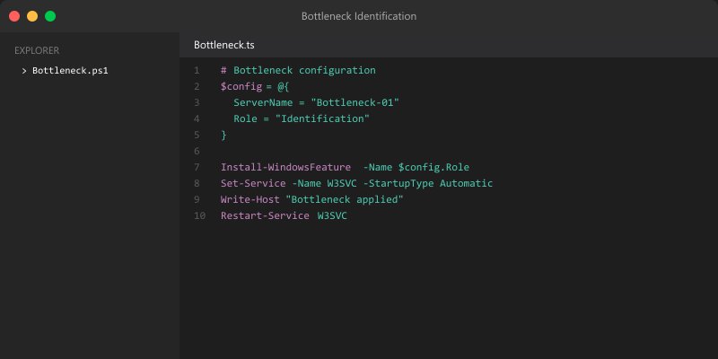Expand the Bottleneck.ps1 chevron in Explorer
The height and width of the screenshot is (359, 718).
pos(24,71)
